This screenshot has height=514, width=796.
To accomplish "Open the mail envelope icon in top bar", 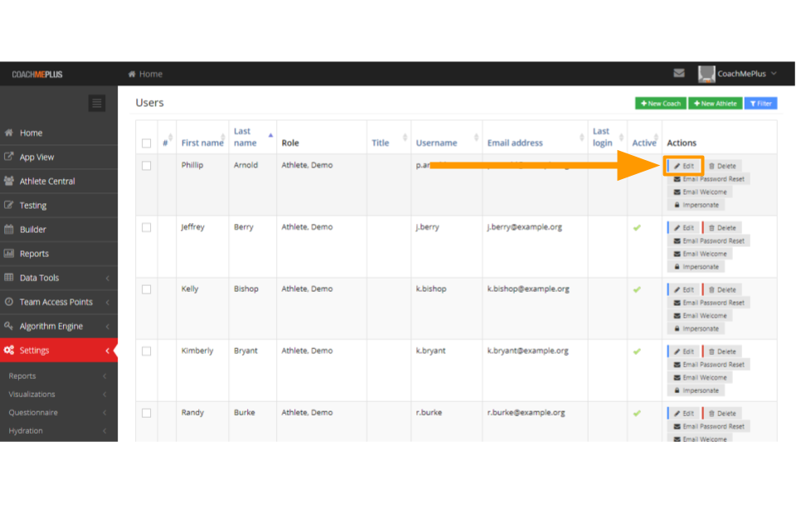I will point(679,74).
